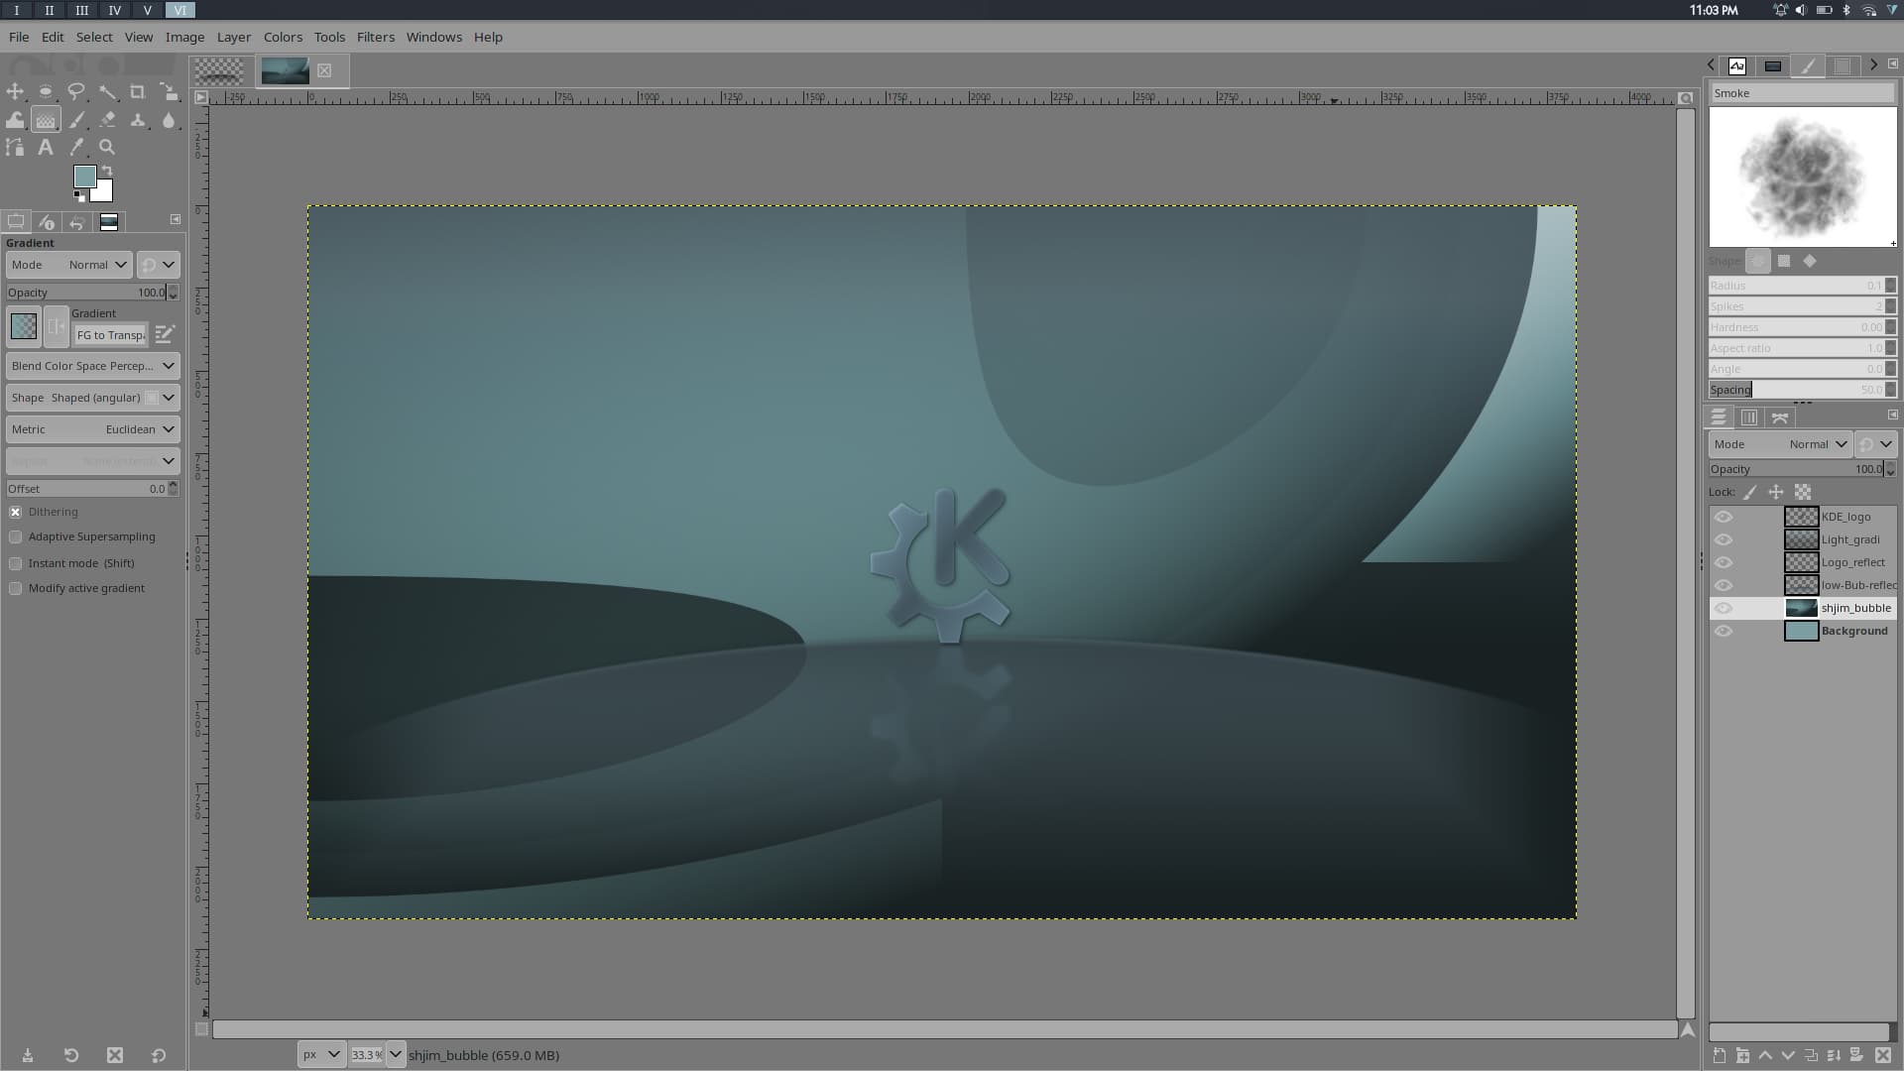Select the Color Picker eyedropper tool
This screenshot has width=1904, height=1071.
point(76,147)
